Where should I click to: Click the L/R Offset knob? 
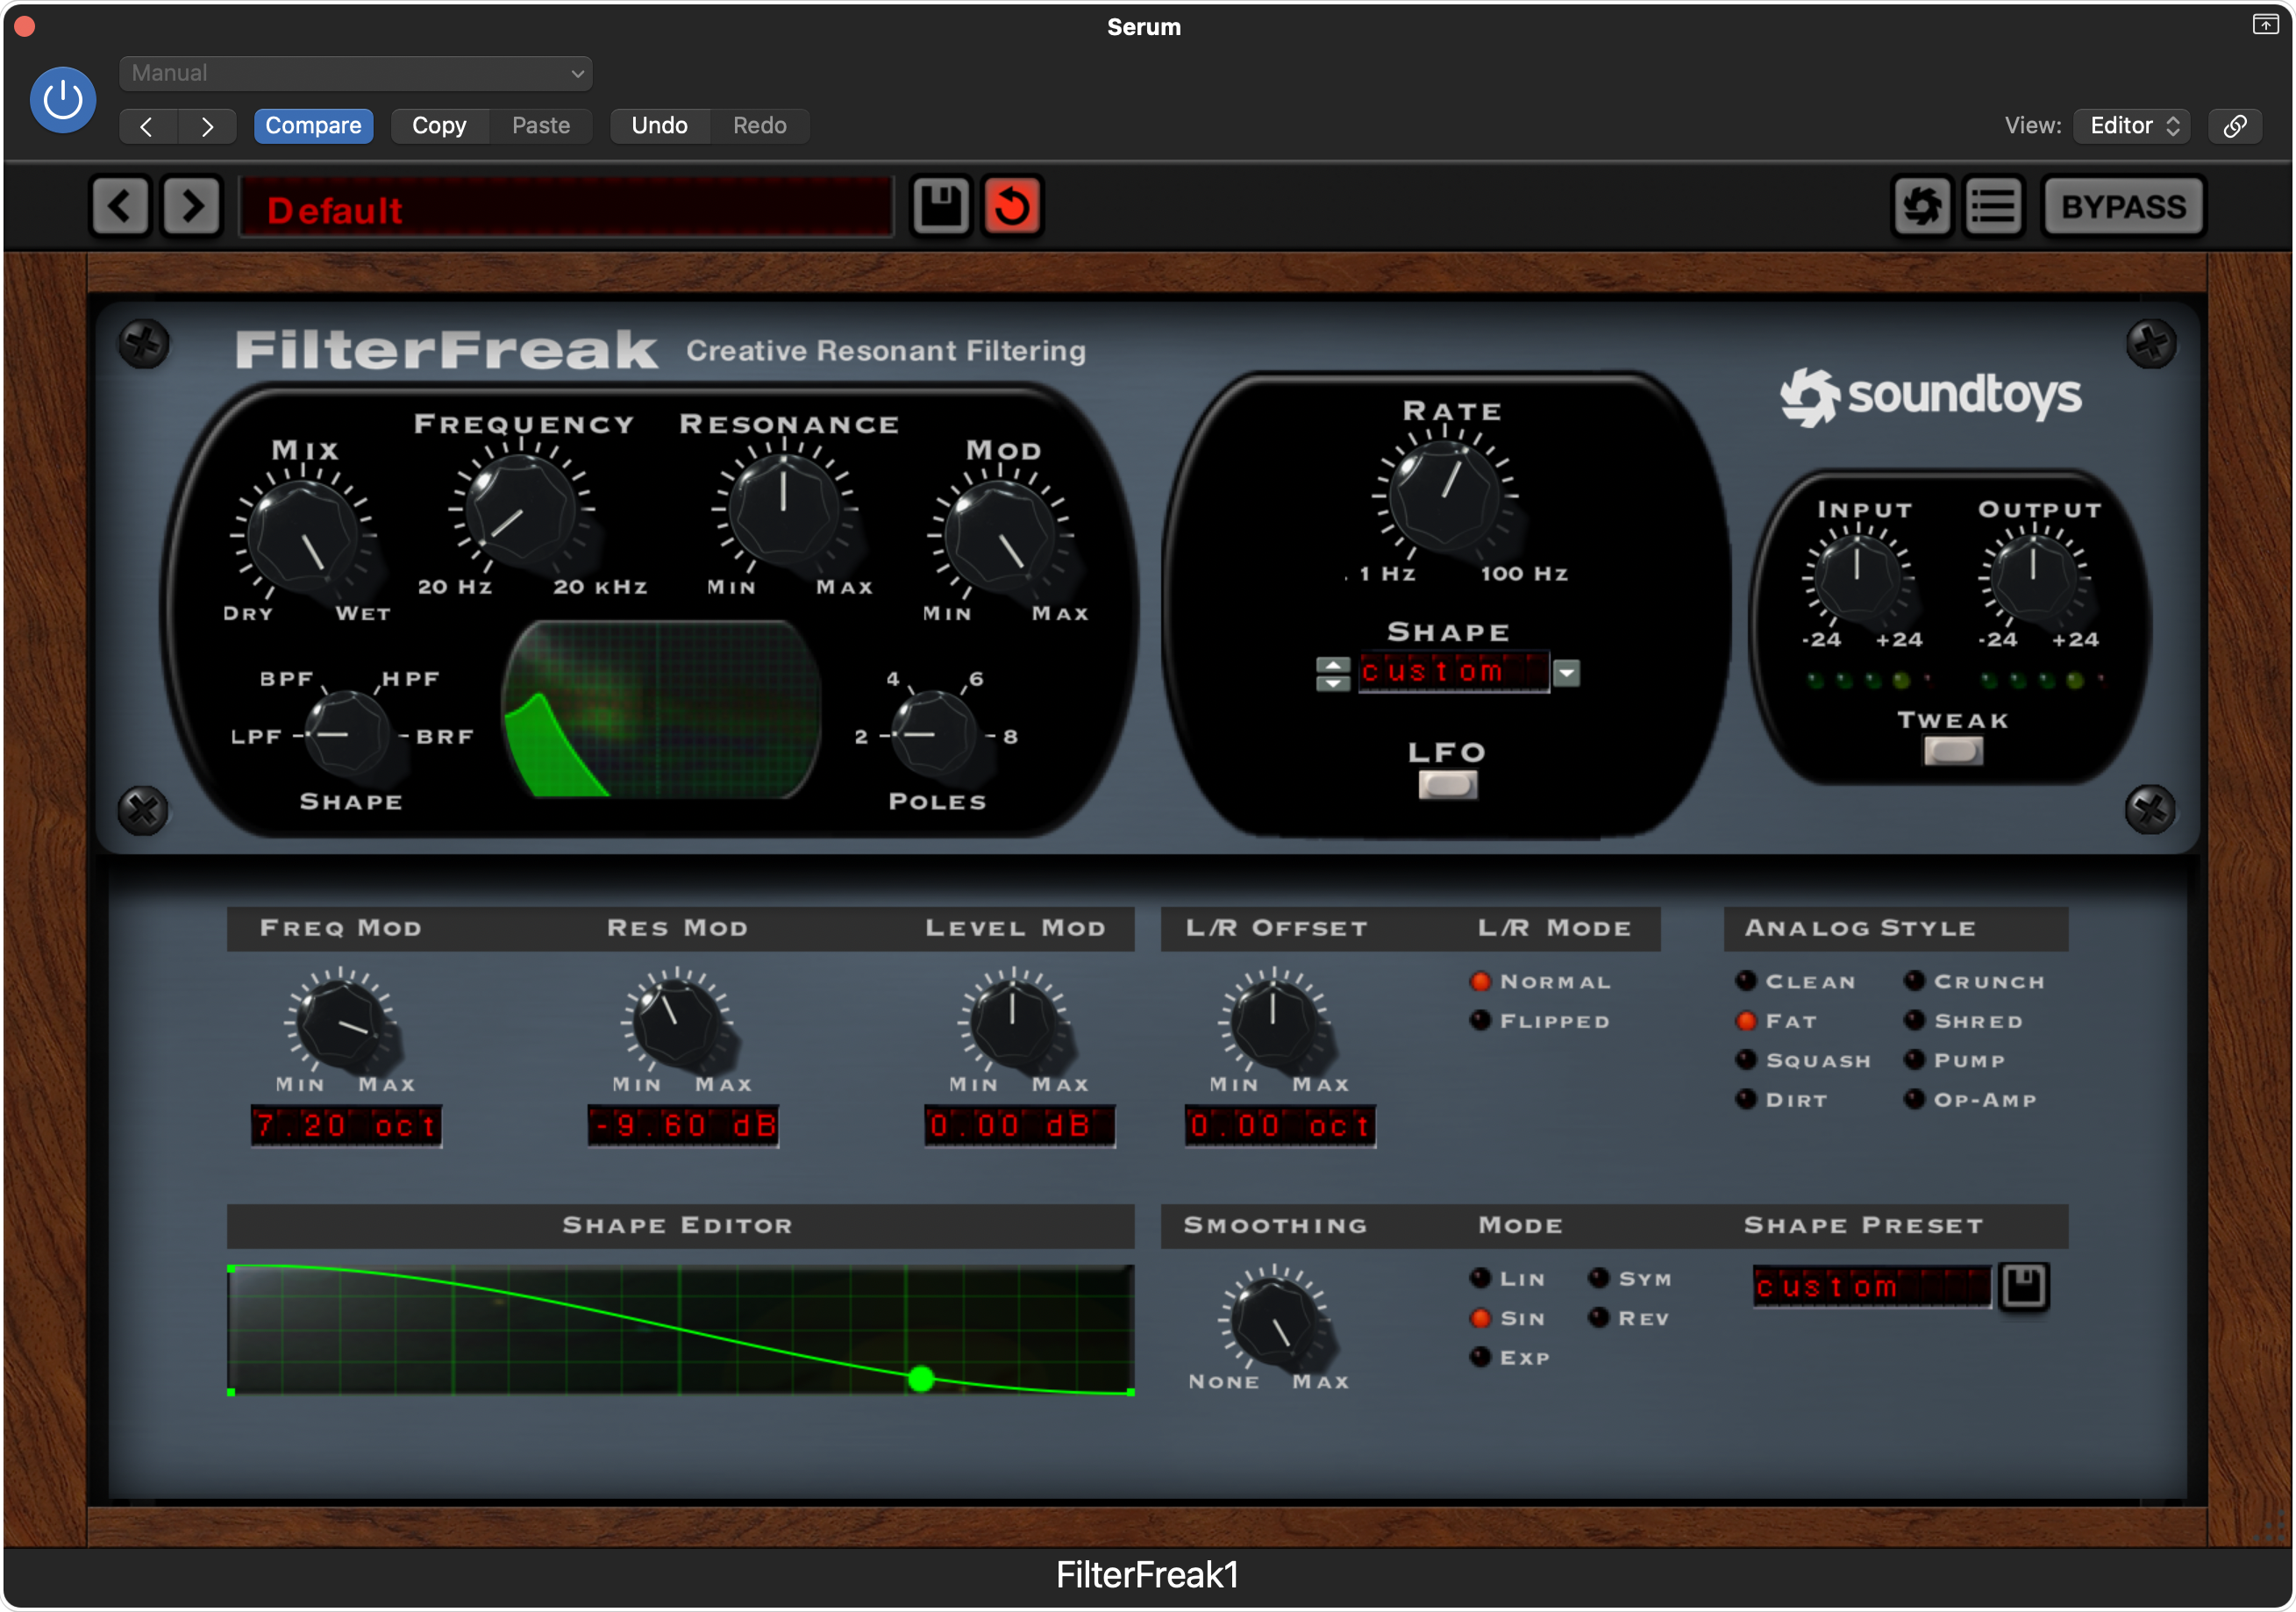click(x=1273, y=1023)
